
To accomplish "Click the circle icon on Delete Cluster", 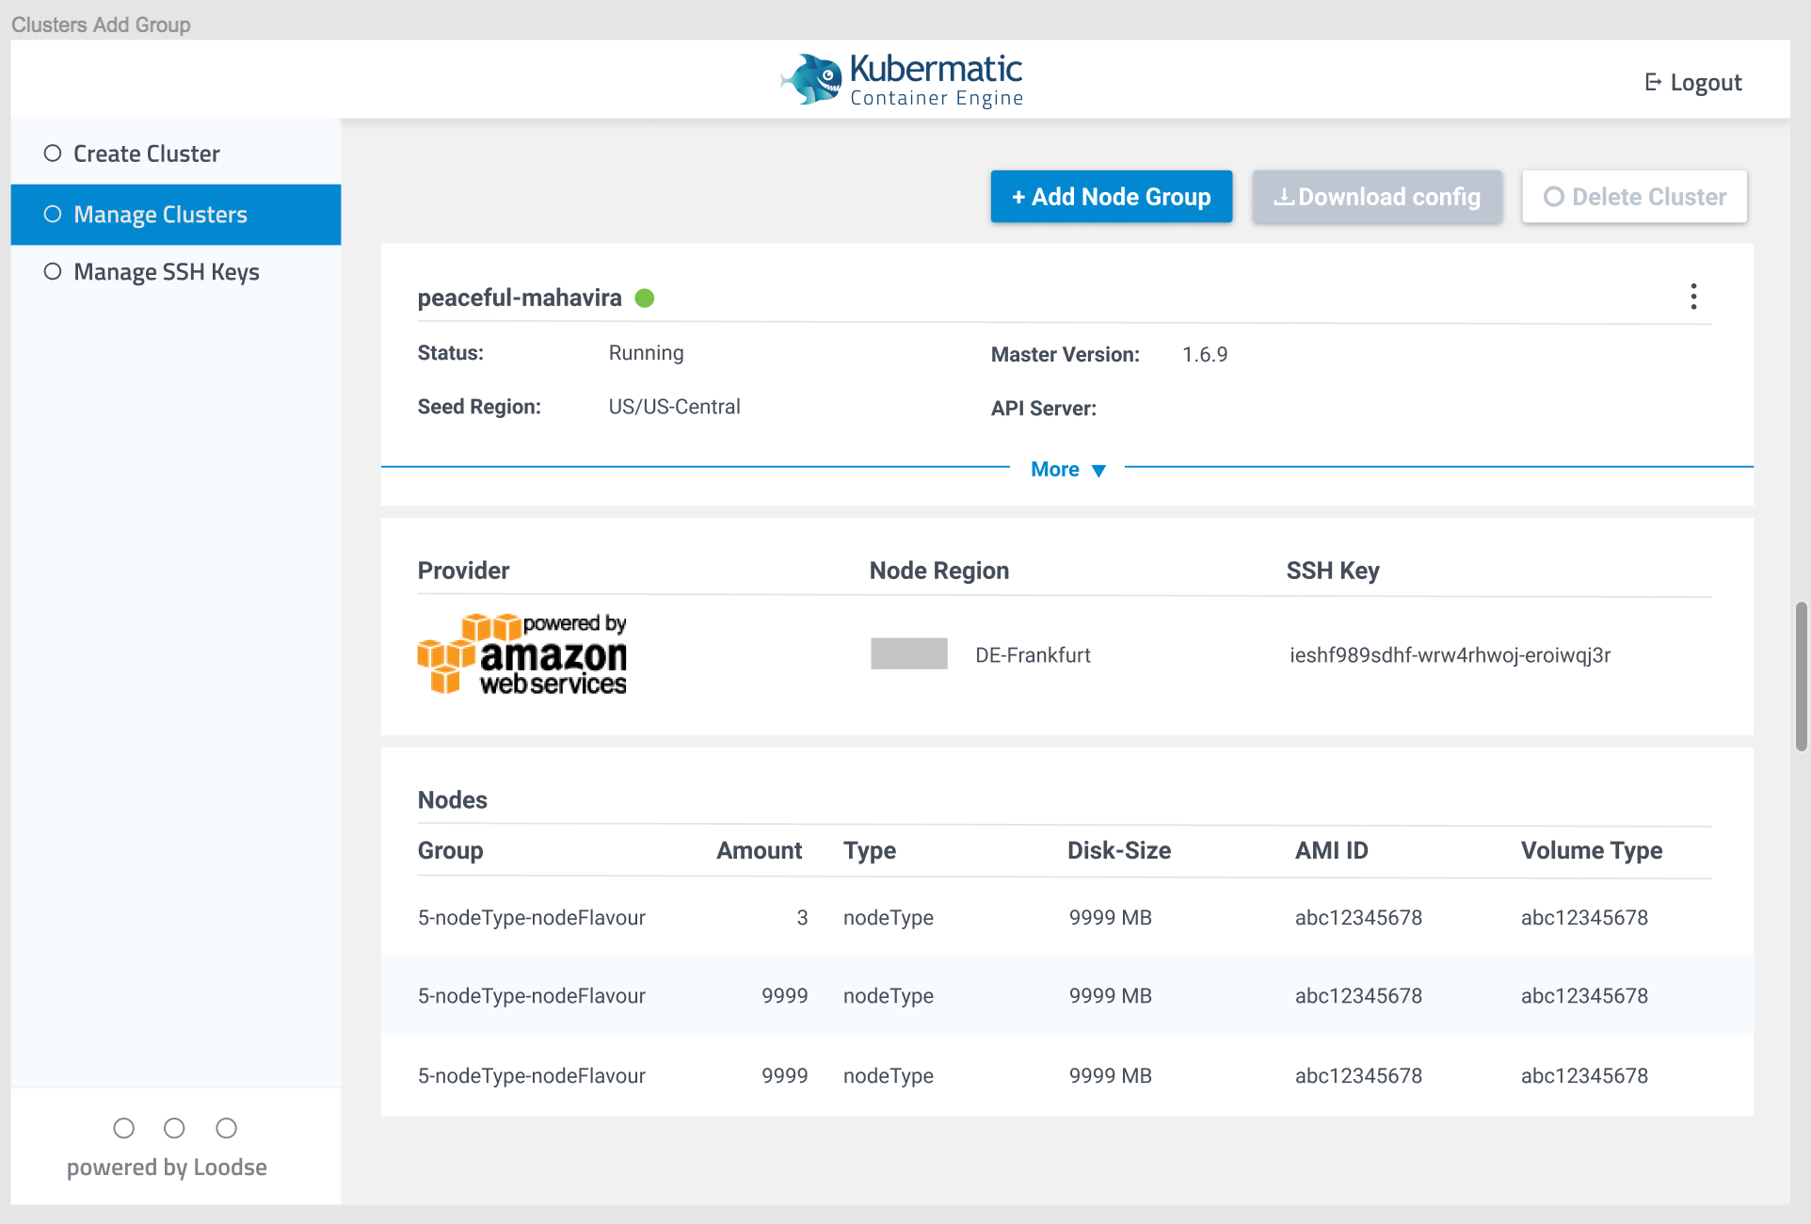I will pyautogui.click(x=1554, y=197).
